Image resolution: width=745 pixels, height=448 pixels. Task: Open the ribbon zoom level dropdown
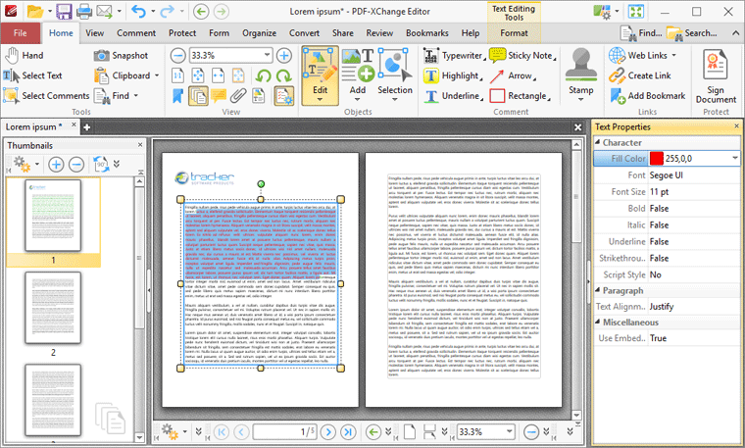point(267,55)
